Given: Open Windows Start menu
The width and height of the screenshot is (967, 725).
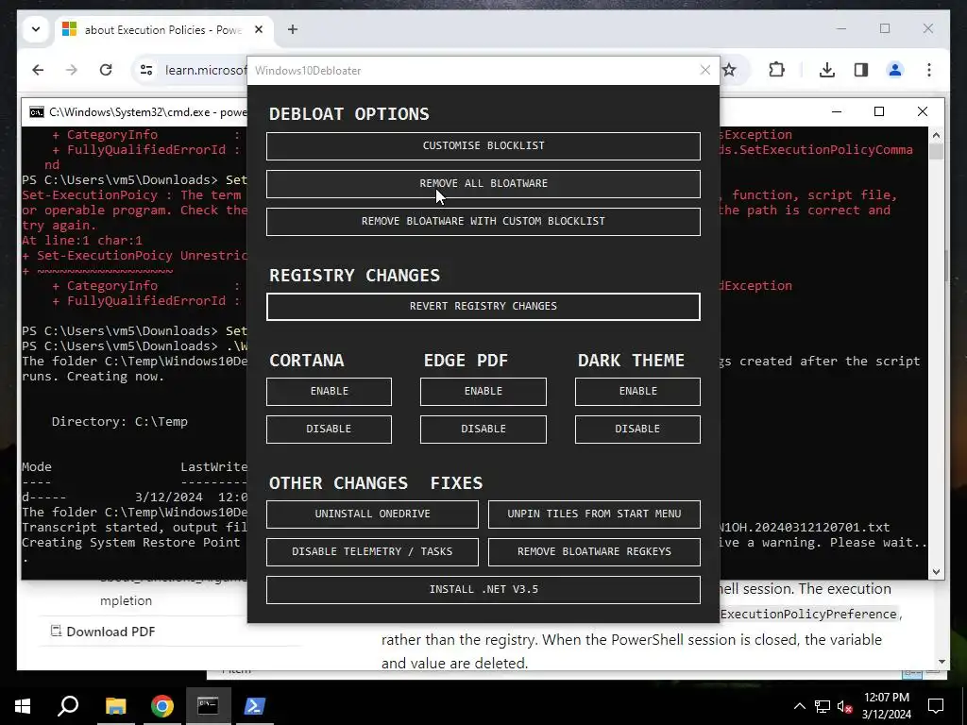Looking at the screenshot, I should [x=23, y=706].
